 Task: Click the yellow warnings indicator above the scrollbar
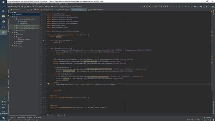[x=212, y=12]
